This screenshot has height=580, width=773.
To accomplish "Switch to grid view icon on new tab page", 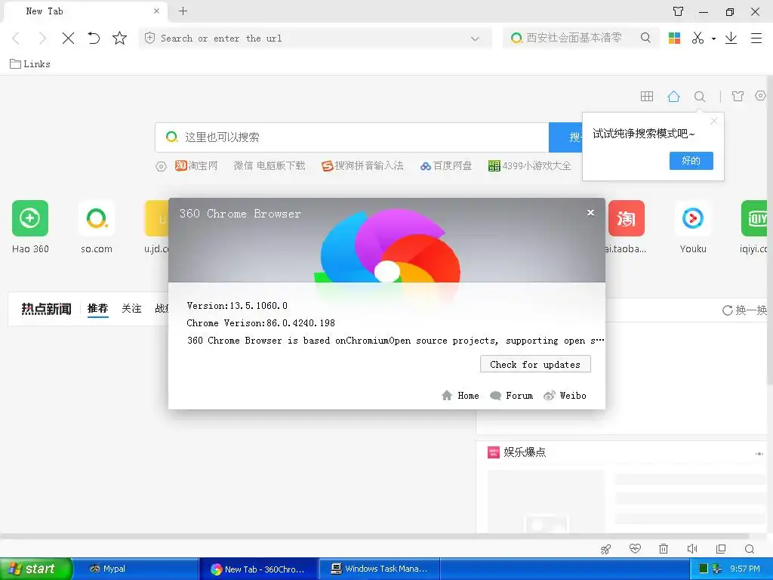I will click(647, 96).
